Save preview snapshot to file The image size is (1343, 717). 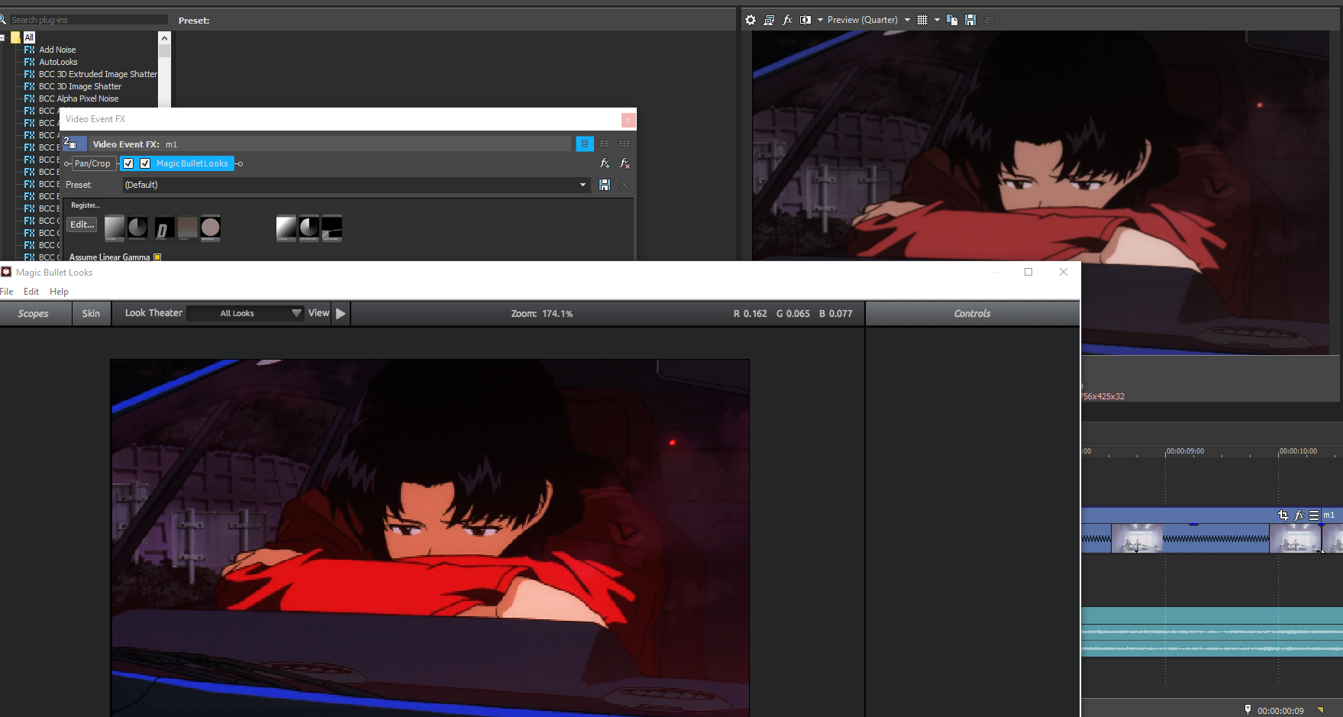(970, 20)
